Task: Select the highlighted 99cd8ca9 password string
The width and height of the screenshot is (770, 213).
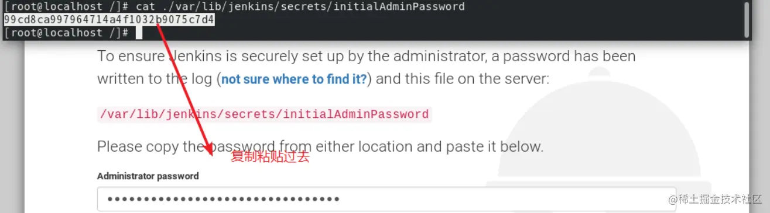Action: [x=109, y=20]
